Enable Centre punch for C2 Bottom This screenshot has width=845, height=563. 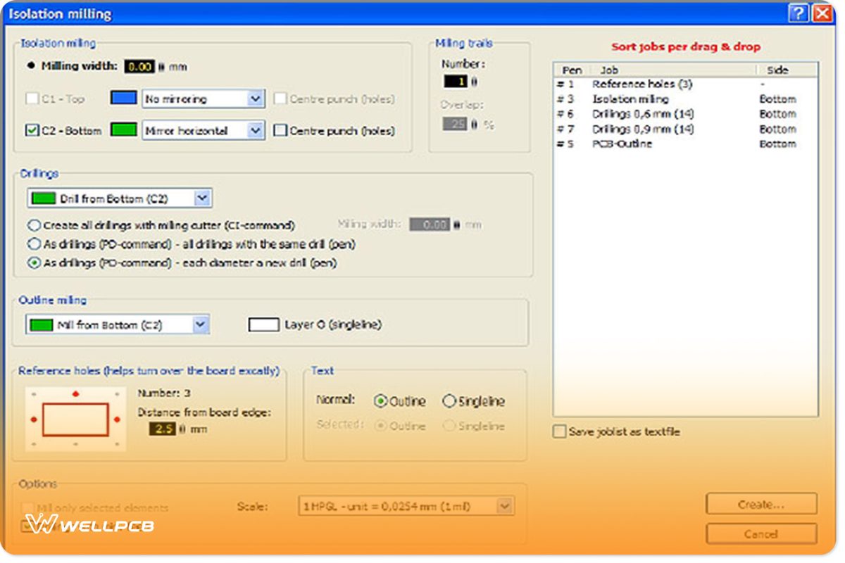pos(280,130)
